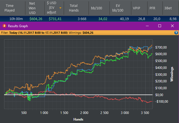Select the 34,02 bb/100 cell

(103, 19)
